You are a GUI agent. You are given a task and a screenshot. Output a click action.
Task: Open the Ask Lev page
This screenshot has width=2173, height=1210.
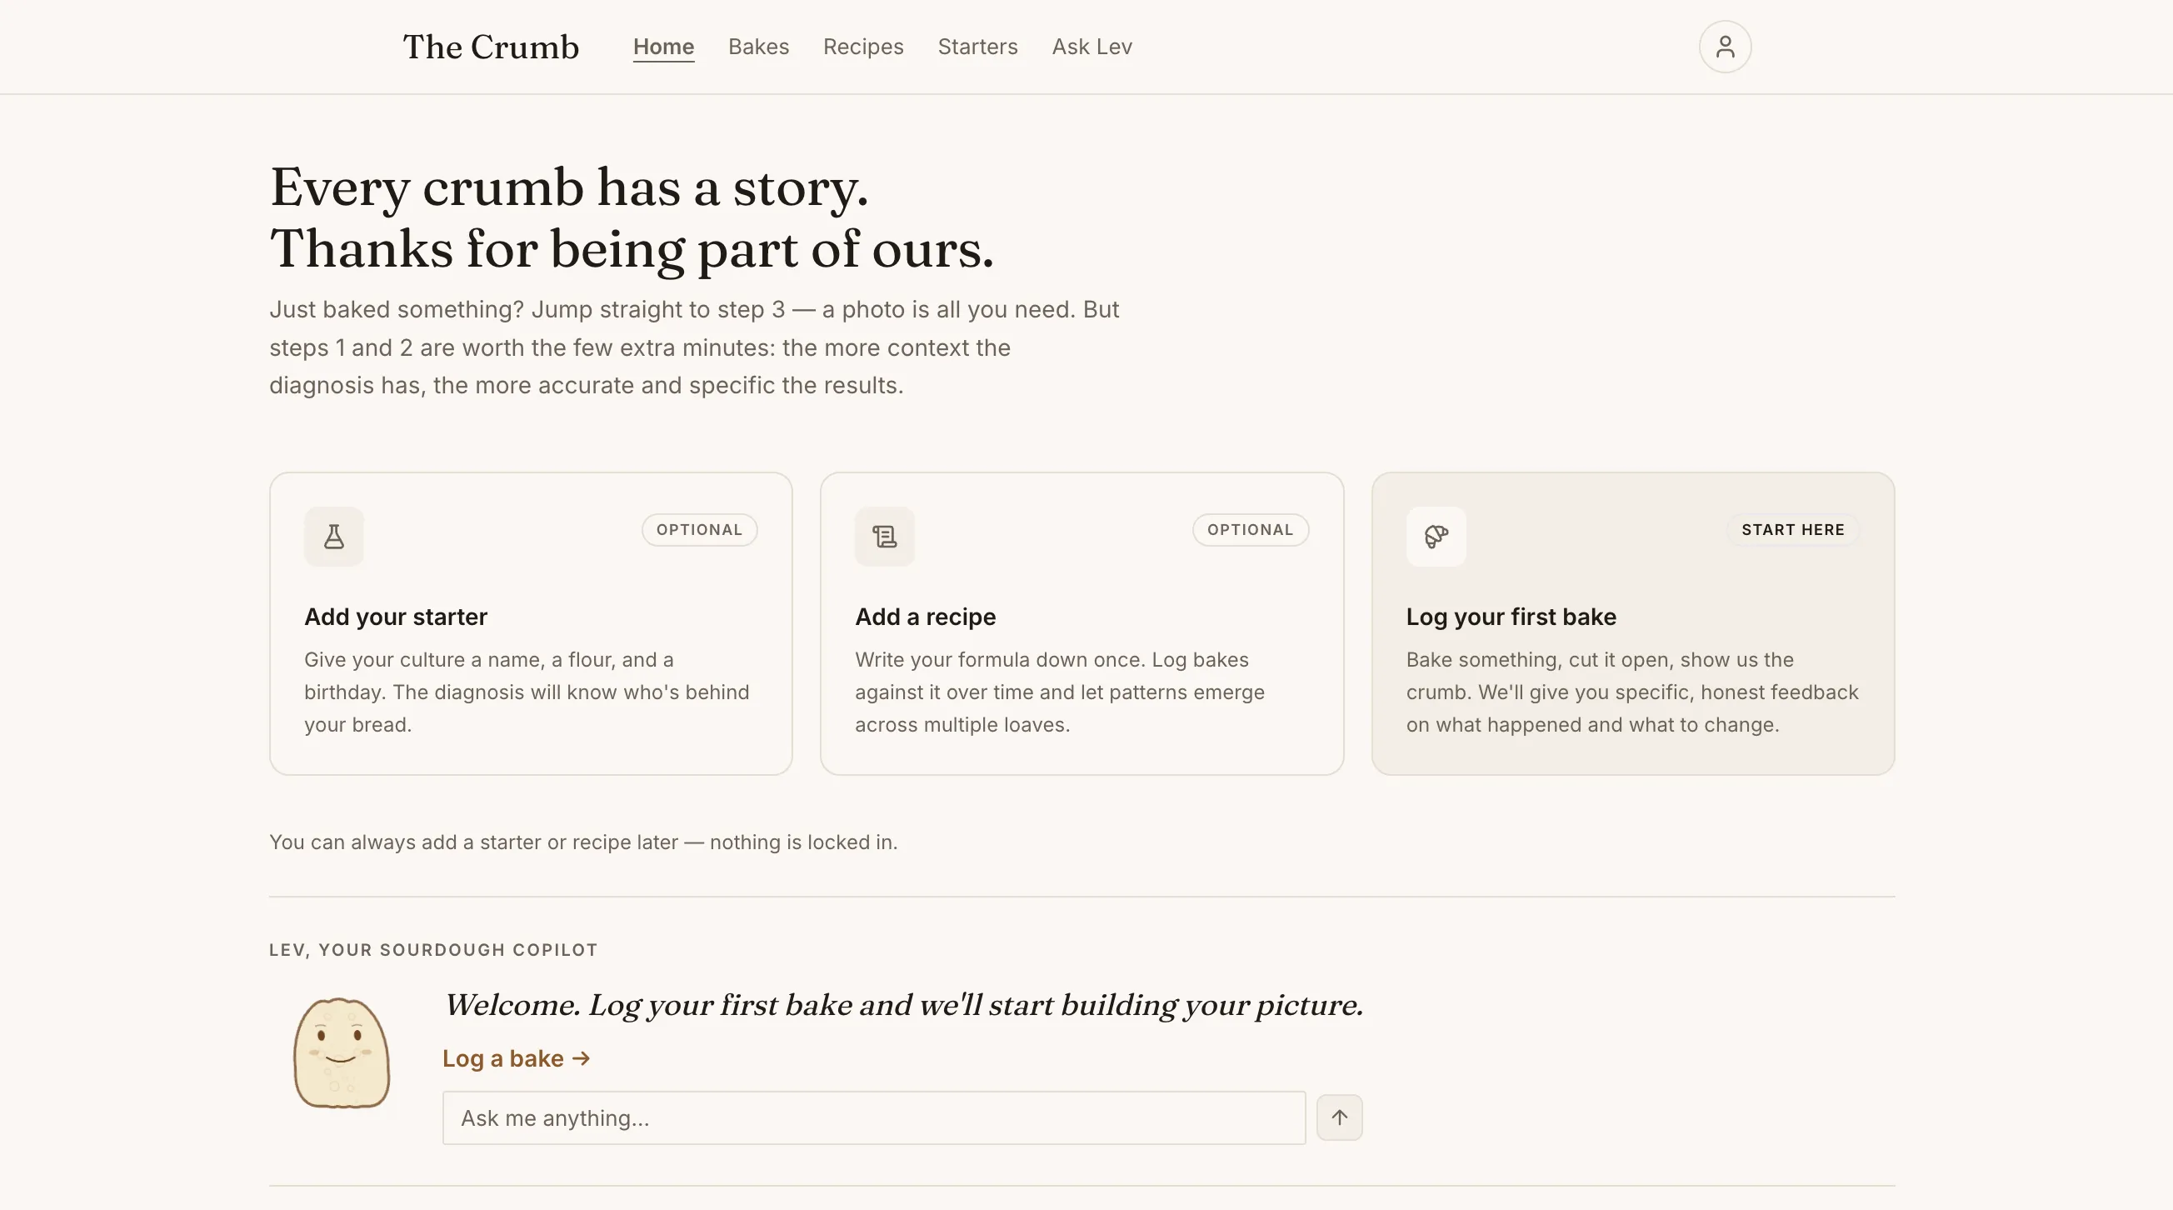[x=1091, y=47]
